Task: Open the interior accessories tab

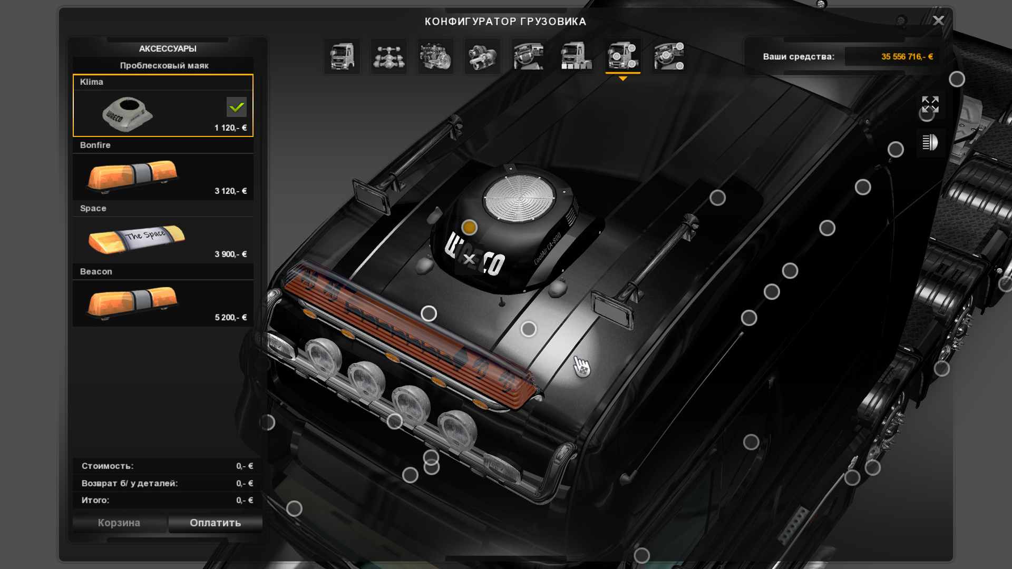Action: click(669, 56)
